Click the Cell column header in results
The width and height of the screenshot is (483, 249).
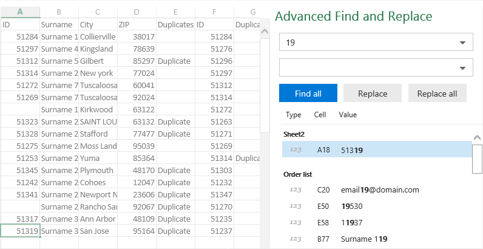coord(320,115)
